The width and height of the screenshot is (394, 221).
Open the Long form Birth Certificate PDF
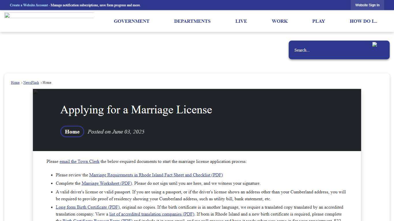88,207
